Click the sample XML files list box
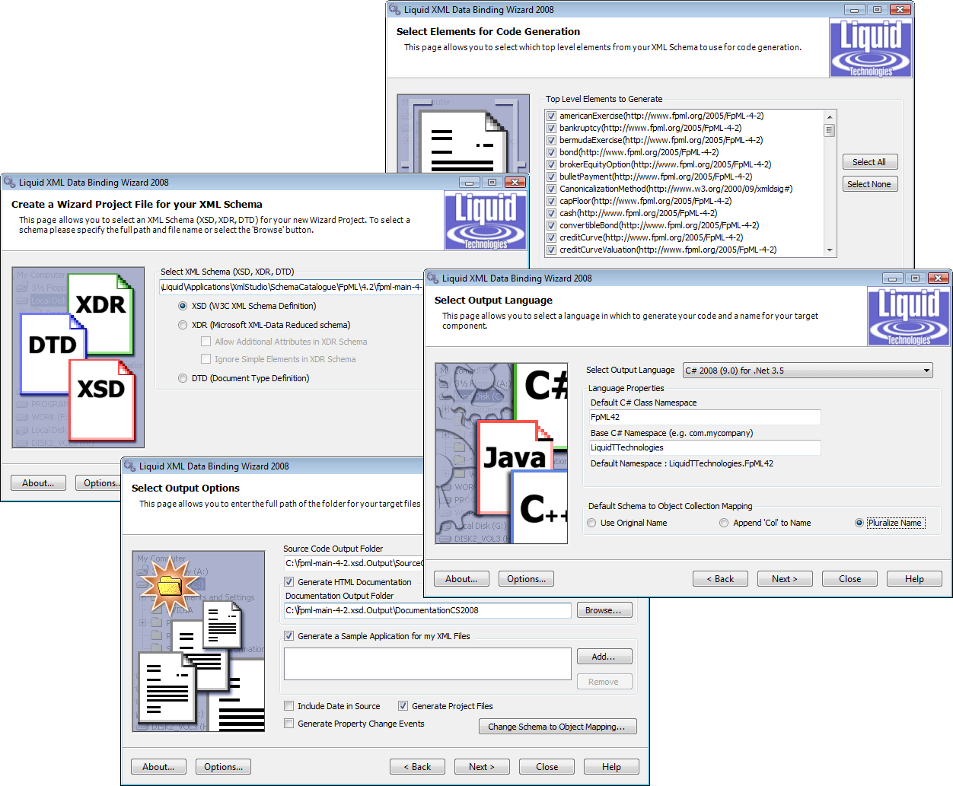The width and height of the screenshot is (953, 786). point(428,663)
